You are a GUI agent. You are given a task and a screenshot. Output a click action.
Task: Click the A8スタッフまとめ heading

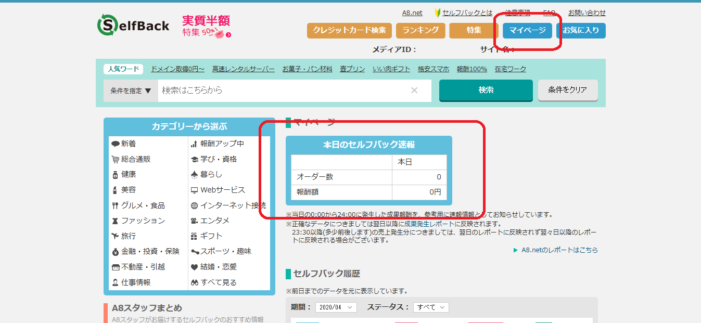147,308
